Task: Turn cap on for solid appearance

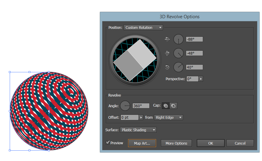Action: click(x=166, y=106)
